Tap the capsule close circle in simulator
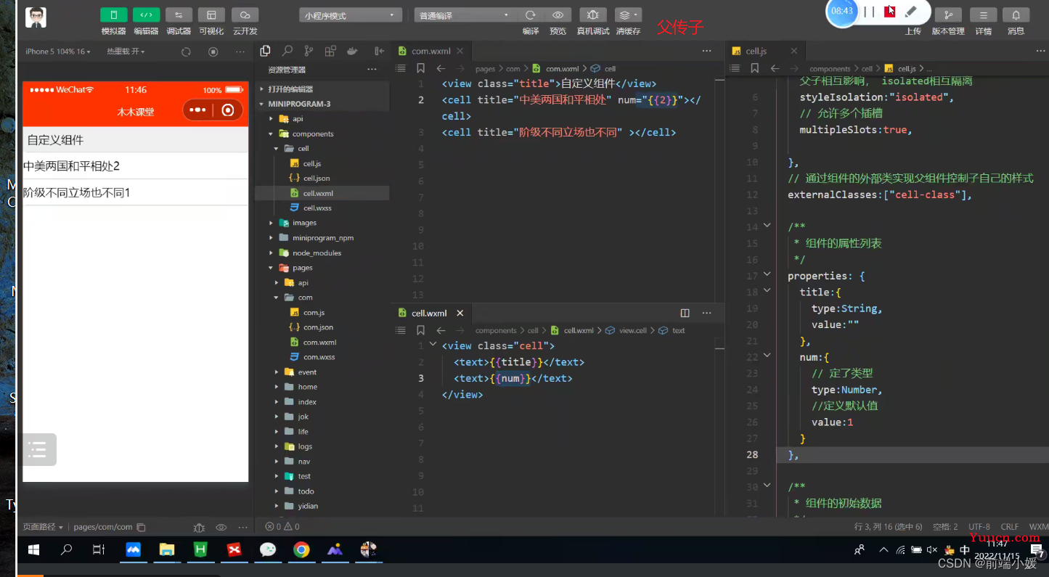Image resolution: width=1049 pixels, height=577 pixels. coord(228,110)
